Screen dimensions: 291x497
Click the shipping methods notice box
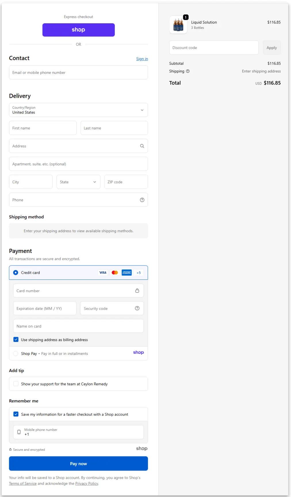coord(79,231)
